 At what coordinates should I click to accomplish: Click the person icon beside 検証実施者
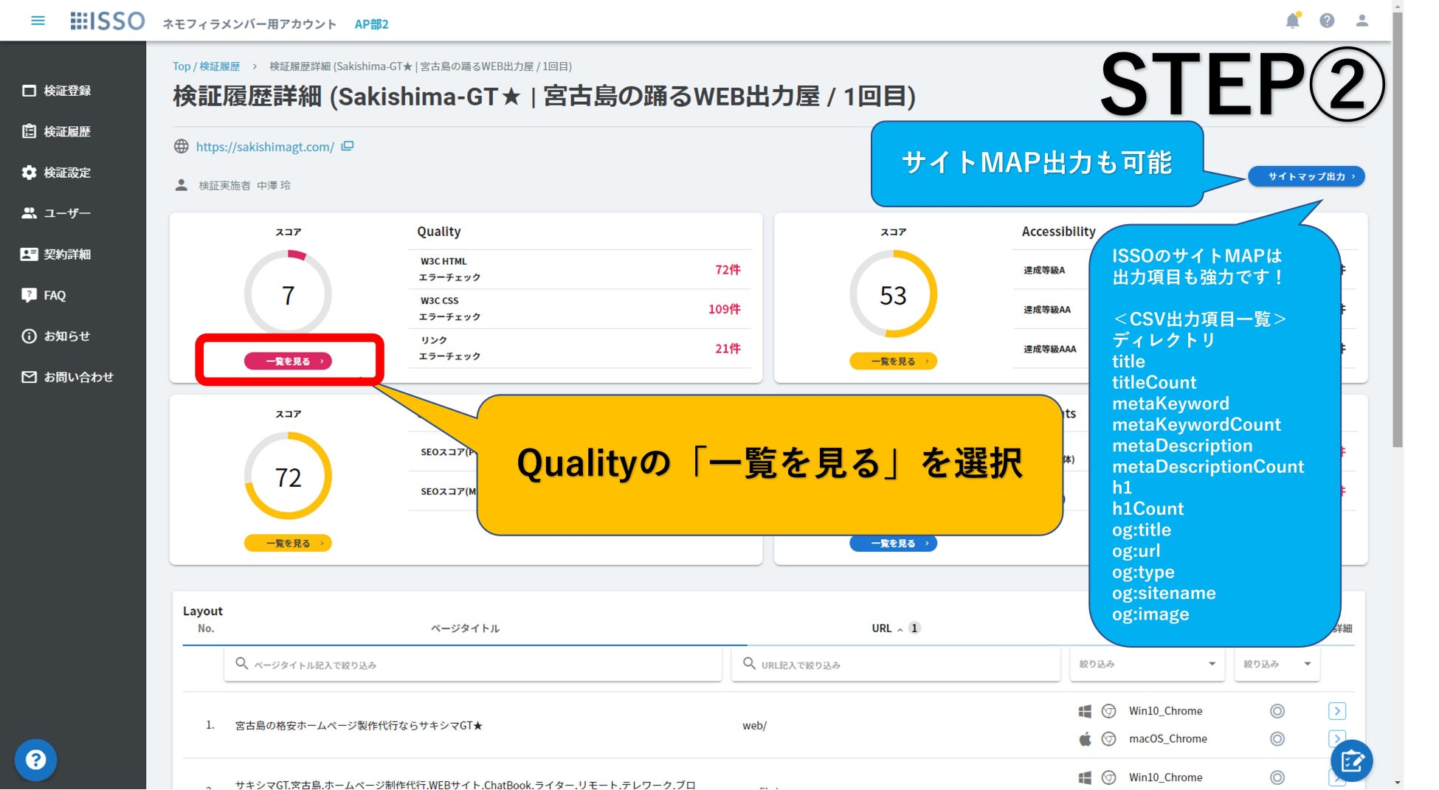coord(181,185)
